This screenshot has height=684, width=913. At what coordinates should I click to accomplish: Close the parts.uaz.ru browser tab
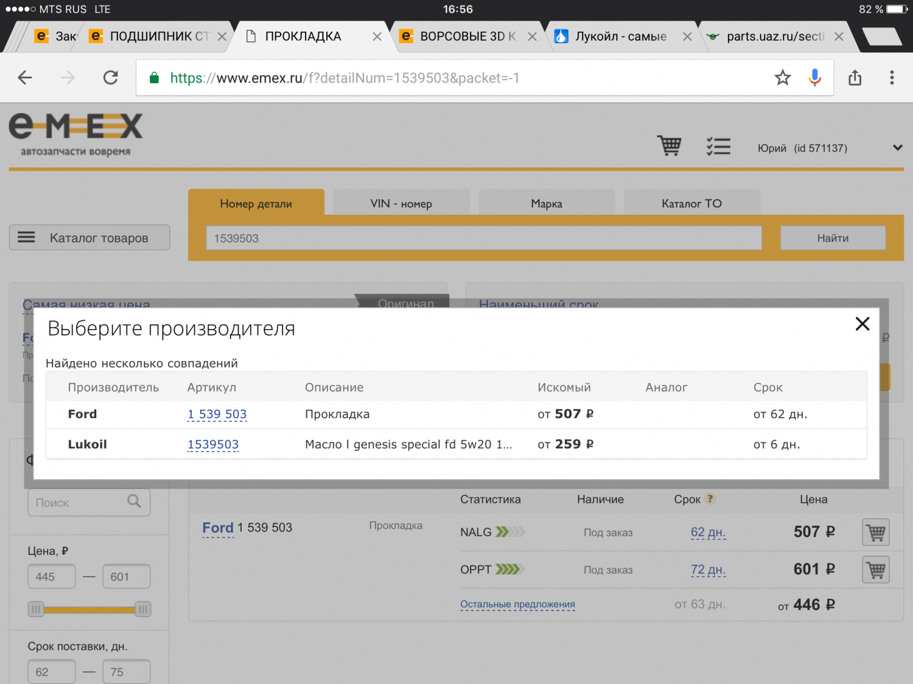click(x=839, y=36)
